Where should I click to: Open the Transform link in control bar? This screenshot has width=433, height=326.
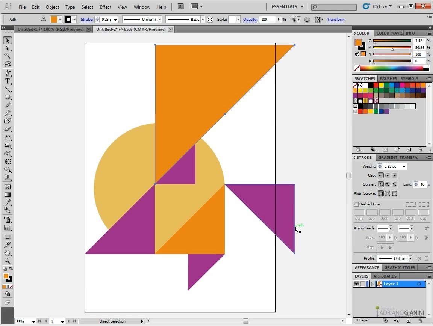point(336,19)
